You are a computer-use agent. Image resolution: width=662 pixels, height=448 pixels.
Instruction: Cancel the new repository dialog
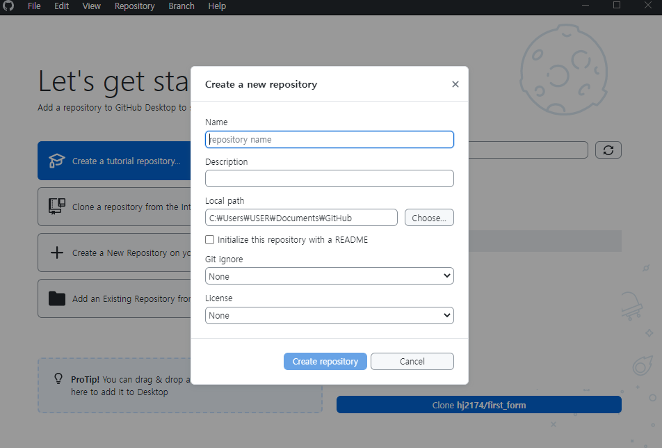click(412, 362)
